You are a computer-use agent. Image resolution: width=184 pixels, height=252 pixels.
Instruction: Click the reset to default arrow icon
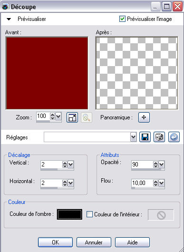174,137
